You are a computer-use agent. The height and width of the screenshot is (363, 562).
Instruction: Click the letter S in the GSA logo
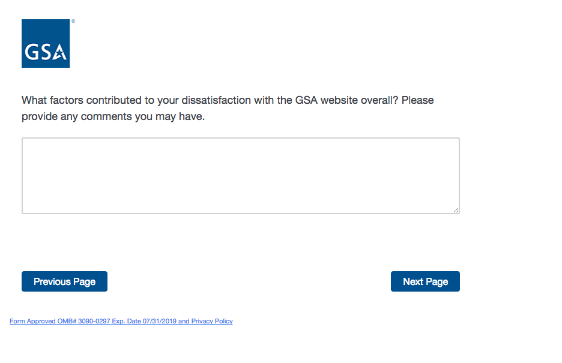tap(44, 53)
